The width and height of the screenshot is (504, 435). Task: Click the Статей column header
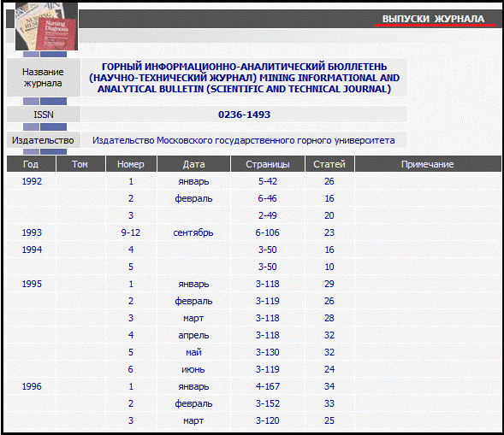click(329, 164)
